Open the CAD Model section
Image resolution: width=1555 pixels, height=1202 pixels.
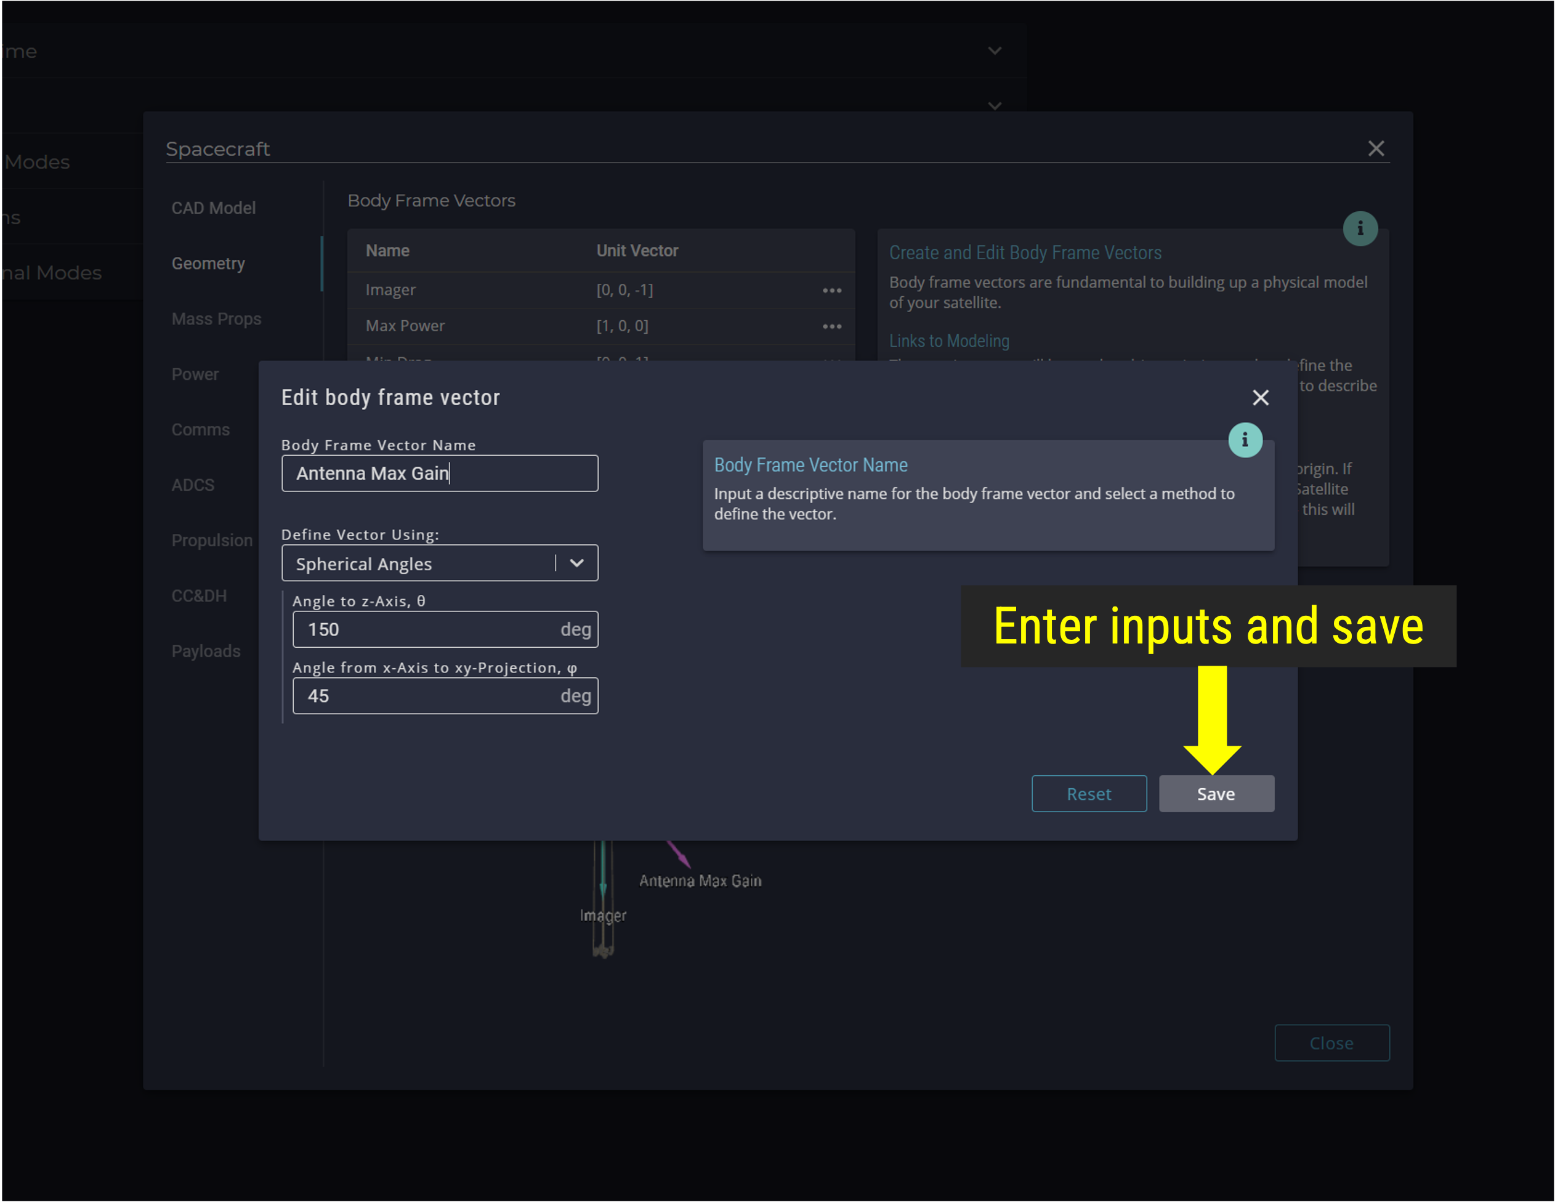pos(213,208)
